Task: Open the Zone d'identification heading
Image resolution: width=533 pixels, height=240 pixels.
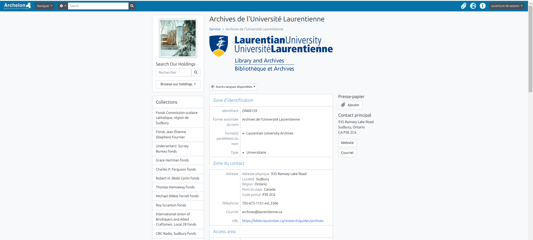Action: coord(233,100)
